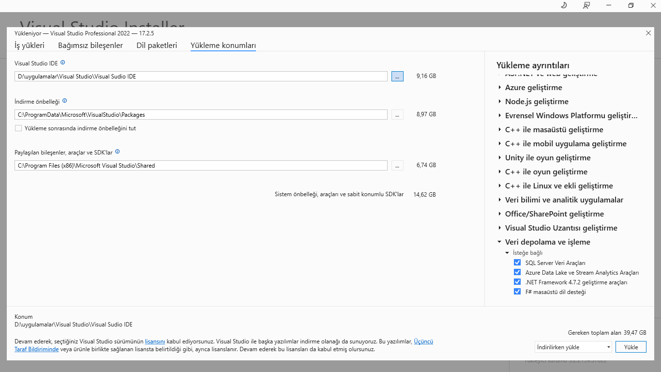Browse for download cache folder location
The width and height of the screenshot is (661, 372).
397,114
